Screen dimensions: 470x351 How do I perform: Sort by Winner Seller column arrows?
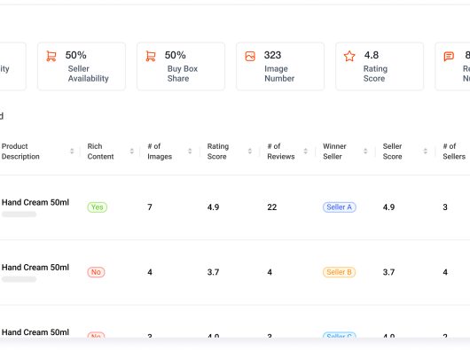coord(365,152)
